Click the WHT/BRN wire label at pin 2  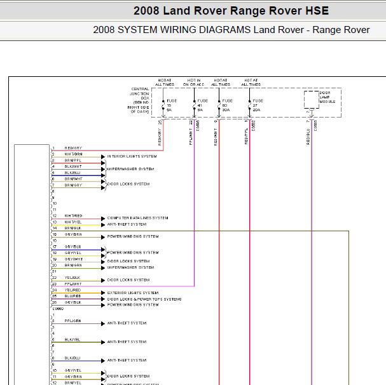73,154
